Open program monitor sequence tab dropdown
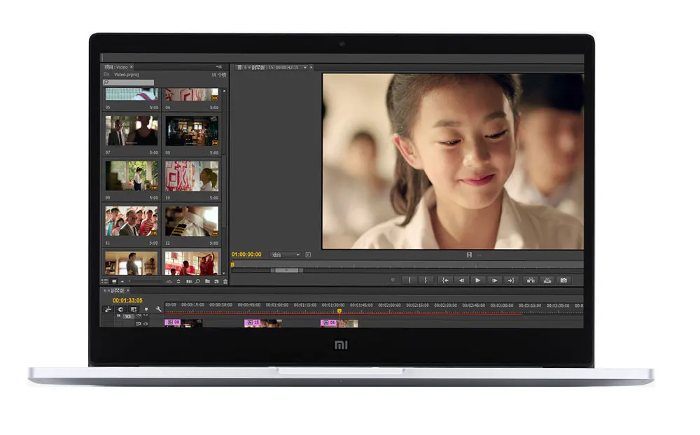700x435 pixels. [305, 68]
